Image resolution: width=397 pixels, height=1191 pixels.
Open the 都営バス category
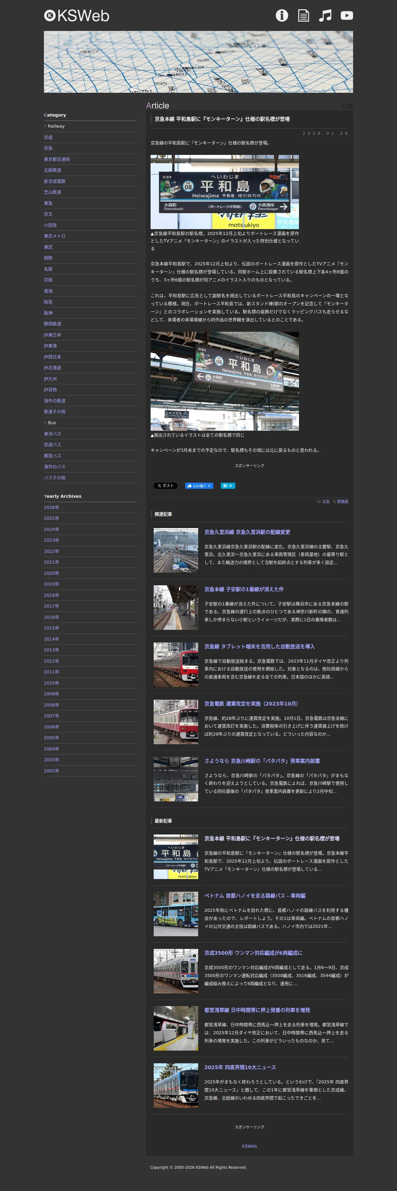click(52, 456)
